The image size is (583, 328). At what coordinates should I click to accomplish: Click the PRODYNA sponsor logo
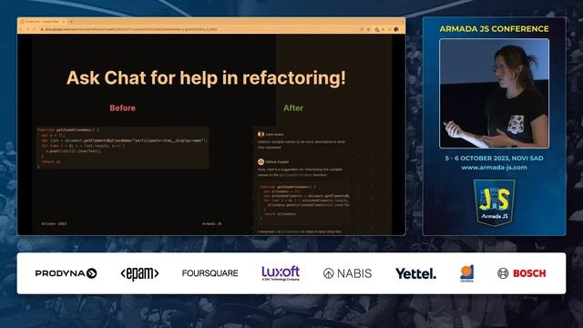[66, 273]
